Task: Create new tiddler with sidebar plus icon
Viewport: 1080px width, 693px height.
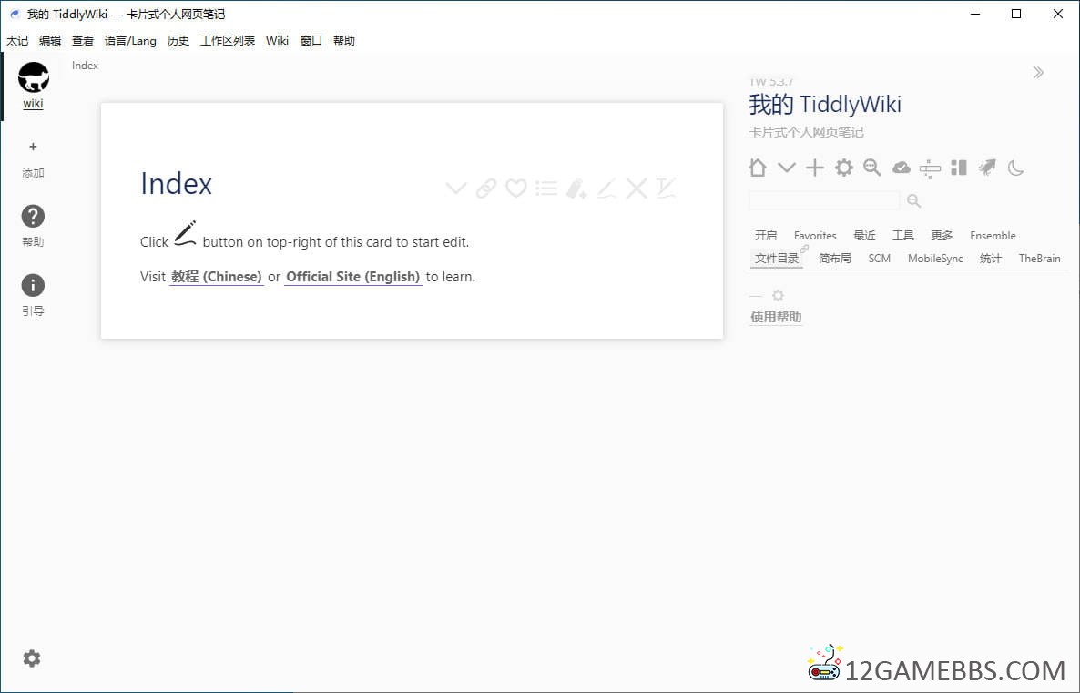Action: pyautogui.click(x=815, y=168)
